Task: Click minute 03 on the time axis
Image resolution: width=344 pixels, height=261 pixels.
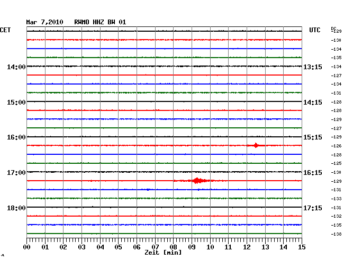Action: (82, 247)
